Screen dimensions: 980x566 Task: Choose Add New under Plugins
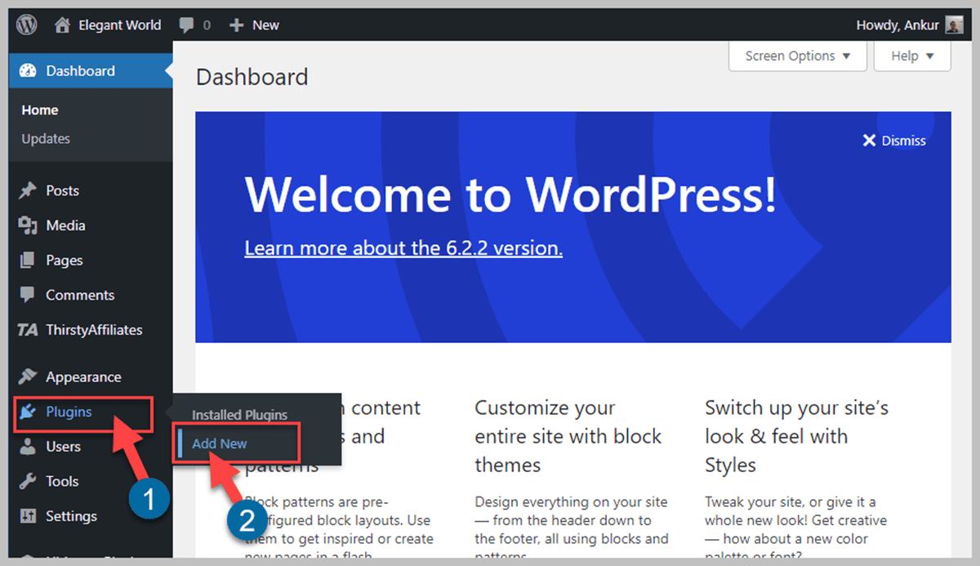coord(218,443)
